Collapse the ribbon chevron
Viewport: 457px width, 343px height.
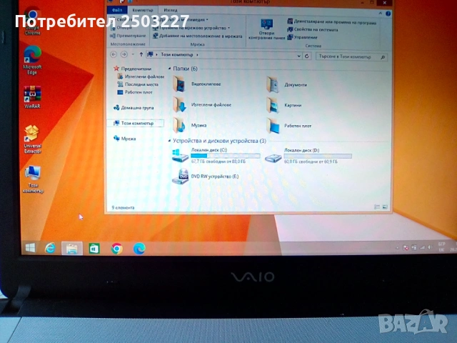coord(381,14)
